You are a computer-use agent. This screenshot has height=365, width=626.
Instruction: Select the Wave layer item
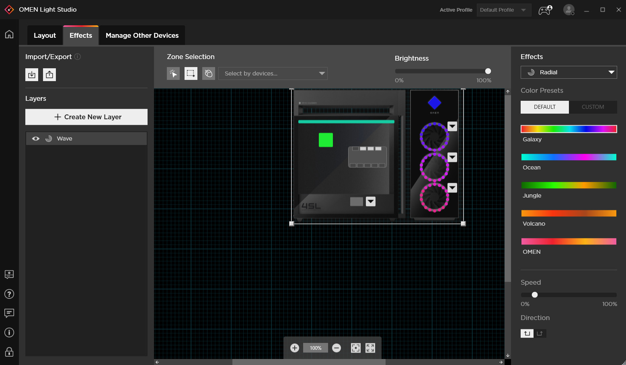click(86, 139)
